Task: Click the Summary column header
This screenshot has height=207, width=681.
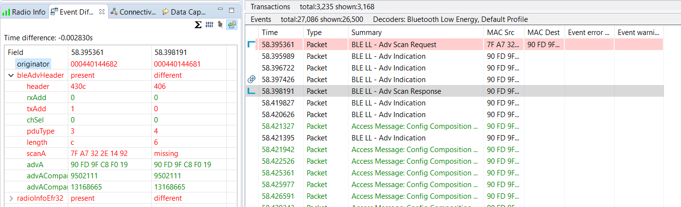Action: click(x=366, y=32)
